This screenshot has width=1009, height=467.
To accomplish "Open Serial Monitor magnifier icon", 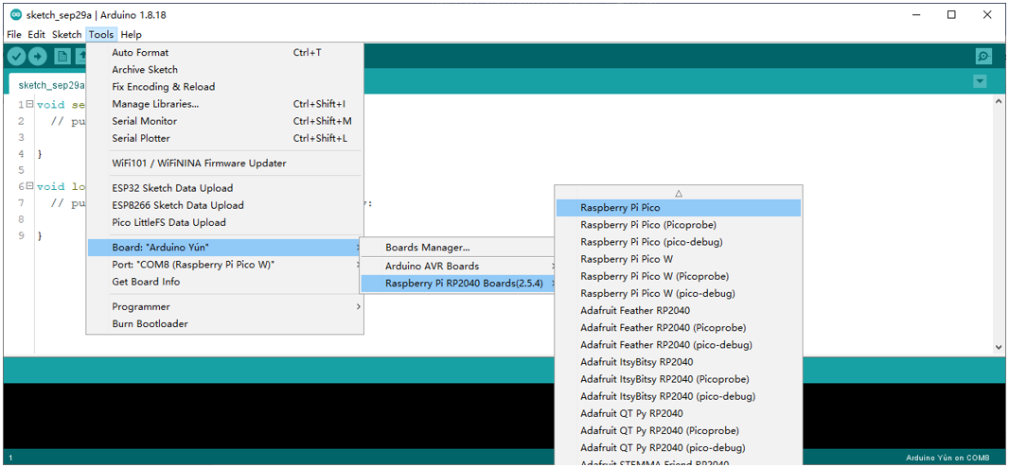I will 983,57.
